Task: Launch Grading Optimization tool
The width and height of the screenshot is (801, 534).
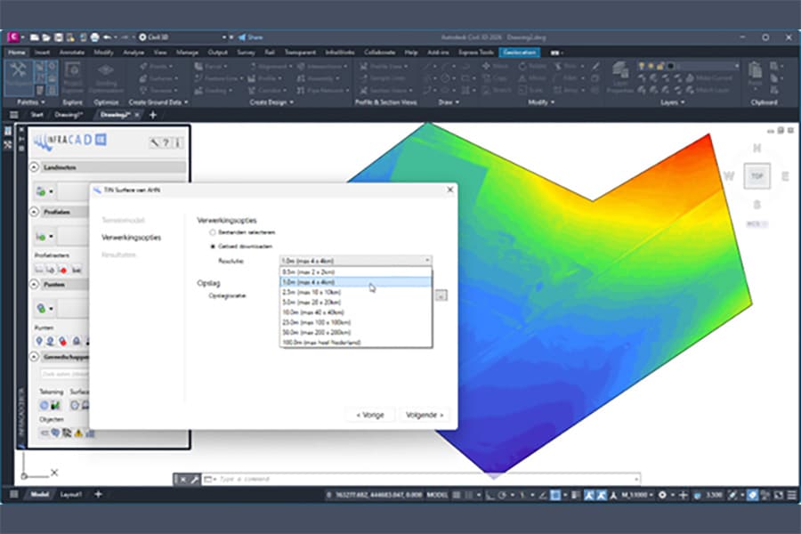Action: point(106,77)
